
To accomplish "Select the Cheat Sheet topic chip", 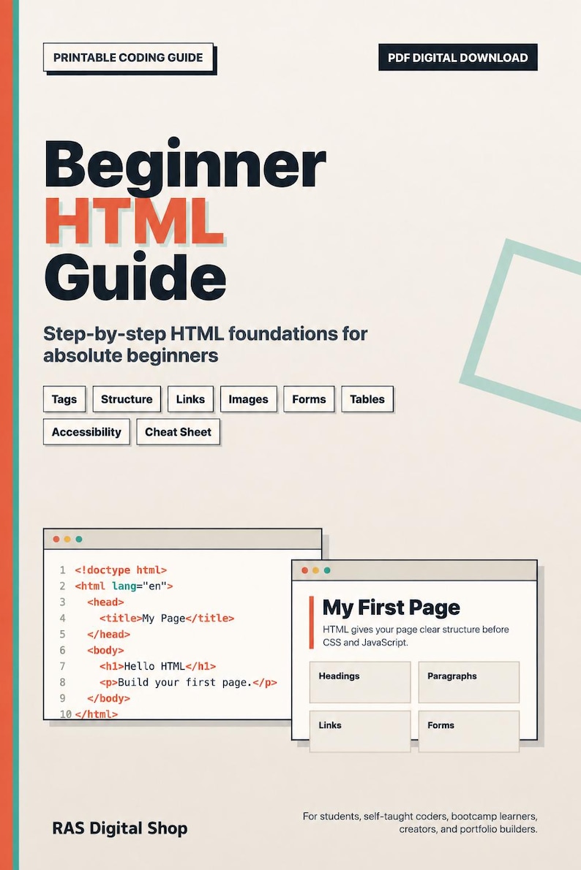I will (178, 431).
